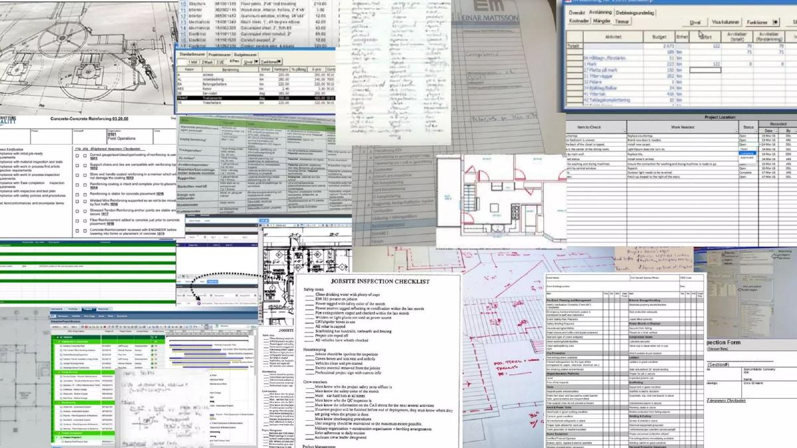Tick left checkbox for reinforcing item 1014
The image size is (797, 448).
(x=77, y=185)
